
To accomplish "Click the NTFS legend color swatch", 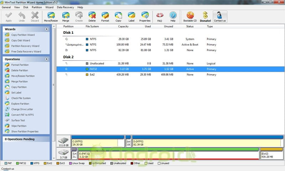I will [32, 163].
